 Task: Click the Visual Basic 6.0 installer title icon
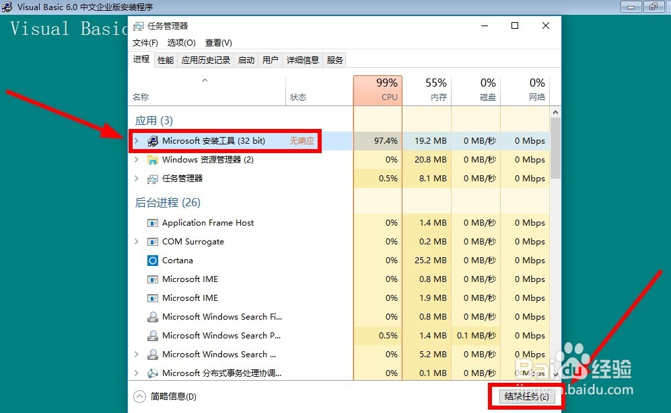coord(7,7)
